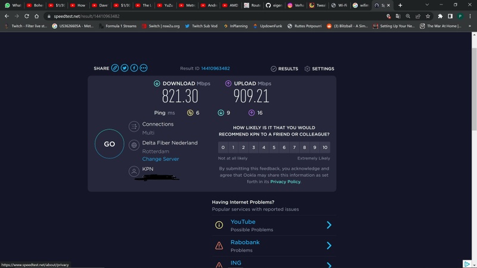Expand Rabobank problems with its chevron
The image size is (477, 268).
click(x=329, y=245)
